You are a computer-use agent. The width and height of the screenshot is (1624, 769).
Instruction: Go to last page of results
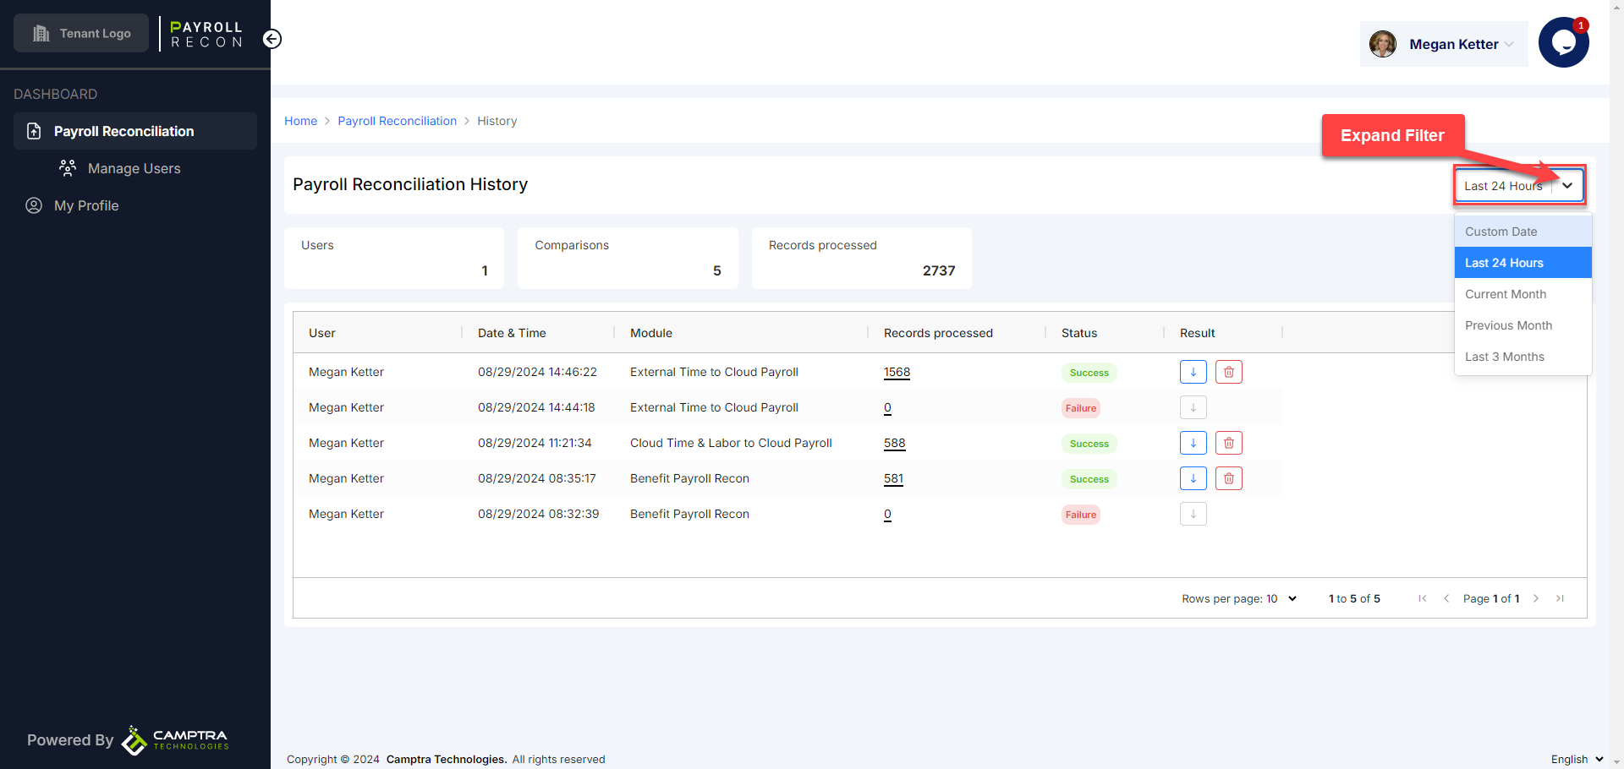click(1560, 598)
